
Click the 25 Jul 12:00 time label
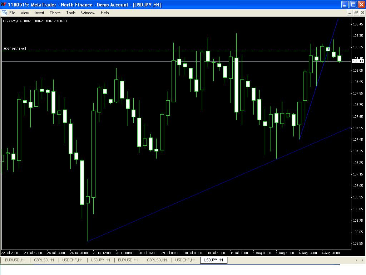click(102, 253)
